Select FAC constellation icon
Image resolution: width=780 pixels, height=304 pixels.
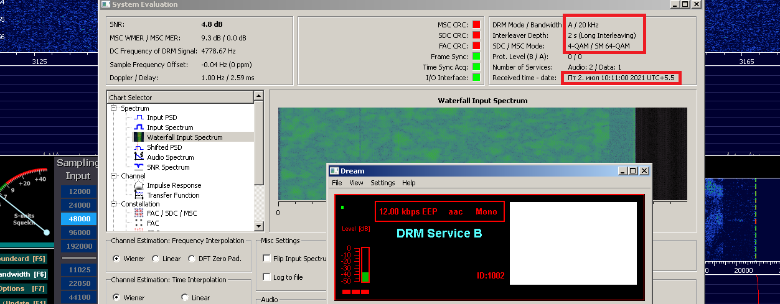point(139,223)
